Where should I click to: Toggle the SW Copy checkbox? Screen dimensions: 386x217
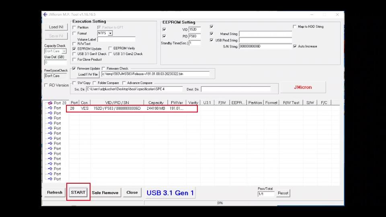click(x=74, y=83)
